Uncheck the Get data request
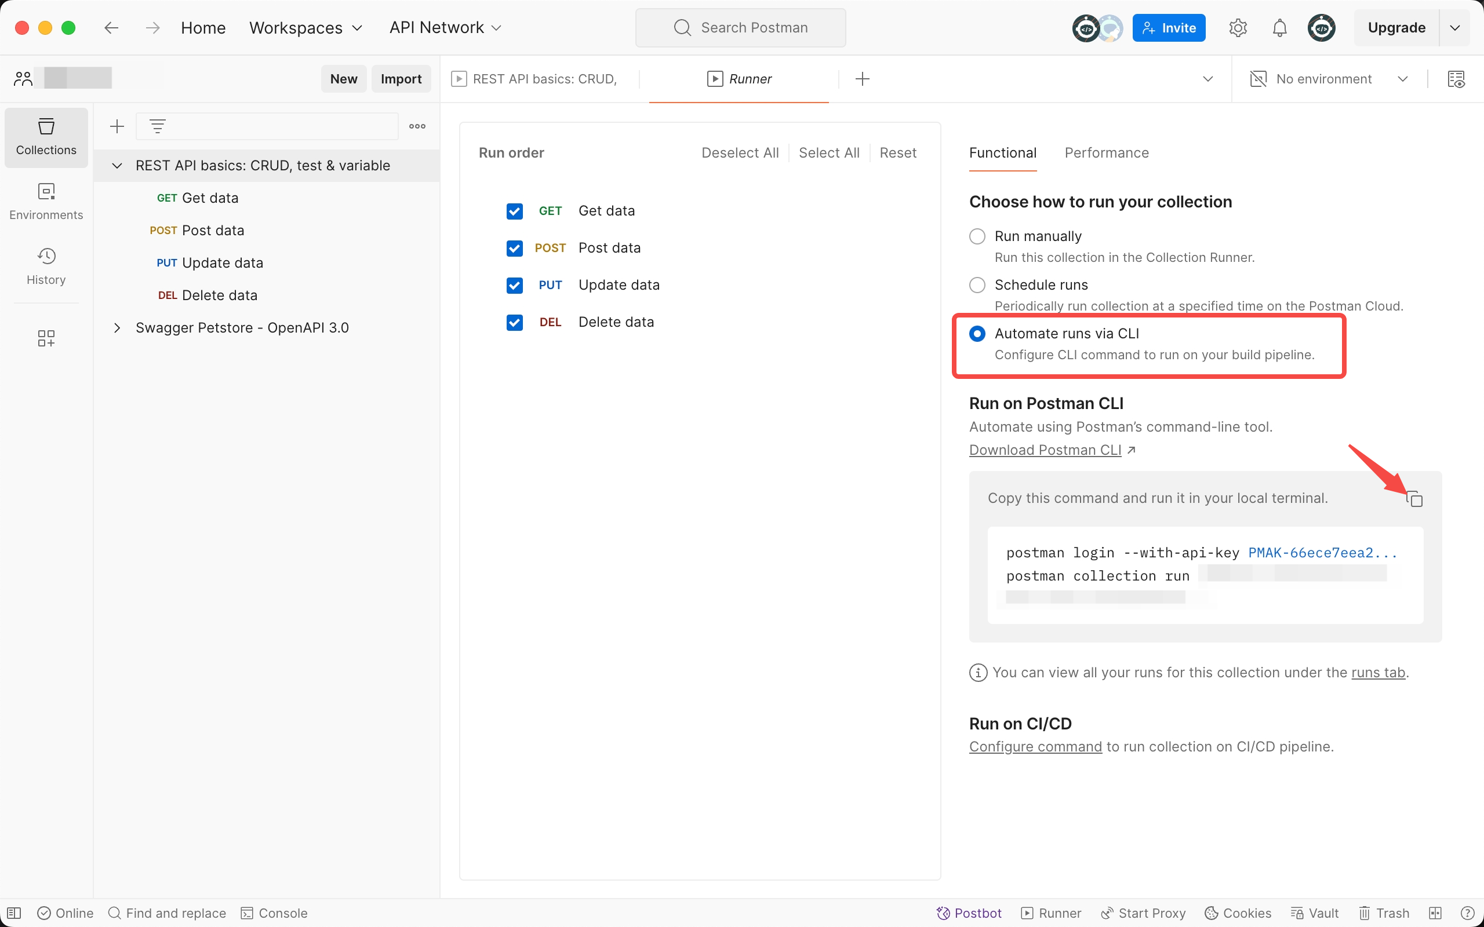Image resolution: width=1484 pixels, height=927 pixels. click(x=515, y=211)
